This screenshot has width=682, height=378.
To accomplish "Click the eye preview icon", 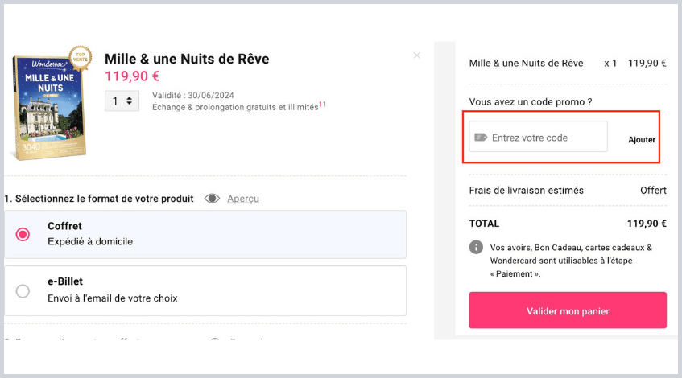I will [213, 199].
